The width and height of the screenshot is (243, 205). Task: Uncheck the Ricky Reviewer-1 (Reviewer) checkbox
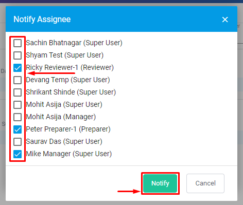point(18,68)
